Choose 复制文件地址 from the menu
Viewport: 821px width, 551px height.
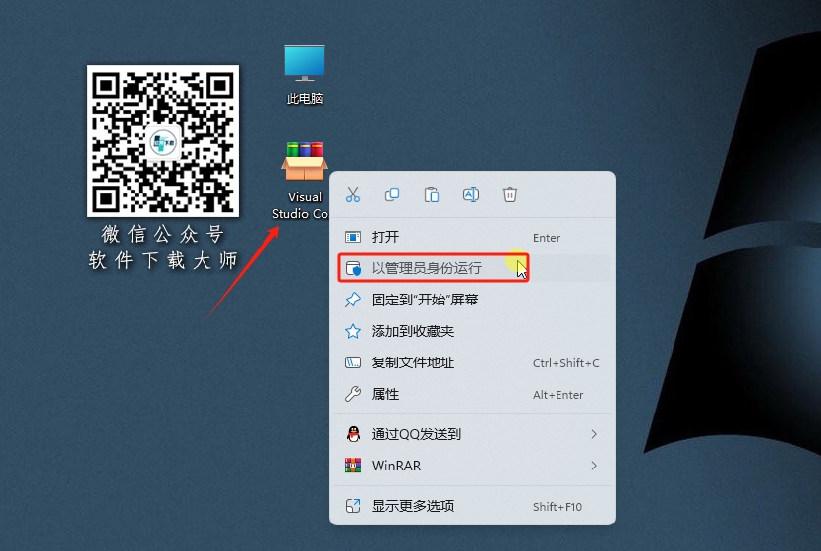click(x=472, y=362)
